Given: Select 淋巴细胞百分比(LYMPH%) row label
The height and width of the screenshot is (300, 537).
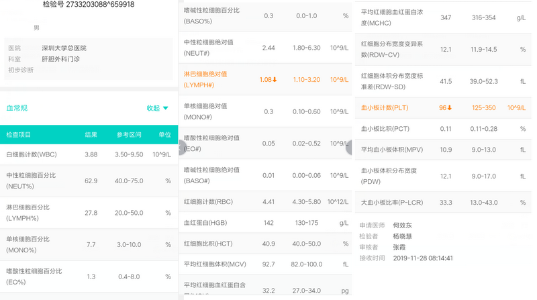Looking at the screenshot, I should point(28,213).
